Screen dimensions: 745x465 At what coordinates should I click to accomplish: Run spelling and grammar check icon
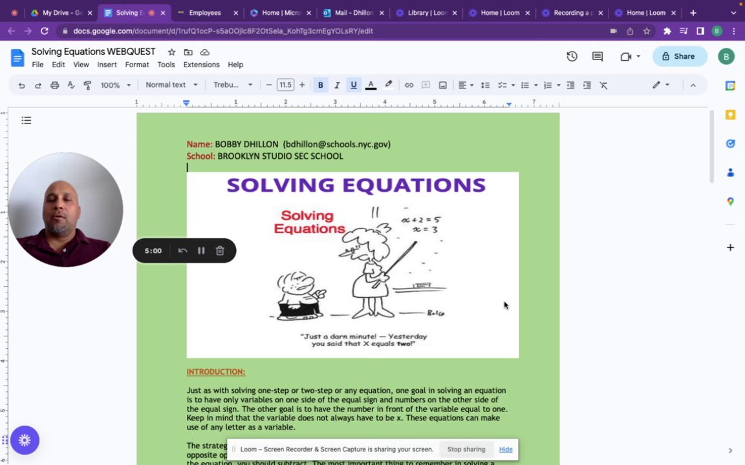pos(71,85)
